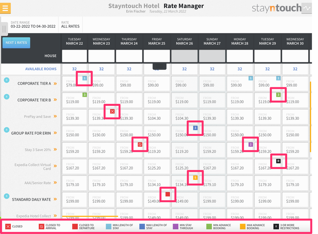This screenshot has height=234, width=318.
Task: Open House cell for Saturday March 26
Action: 184,56
